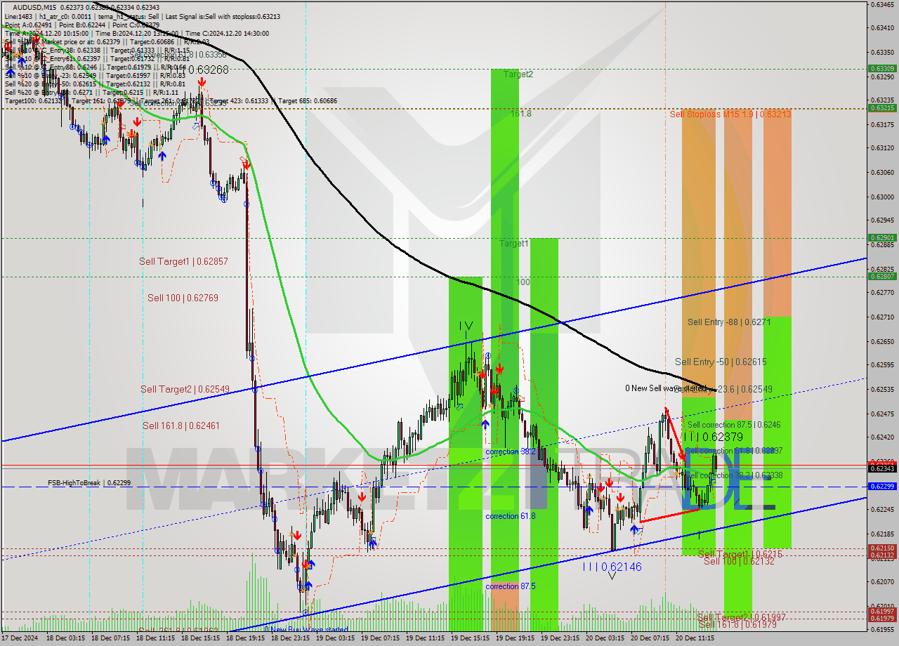899x646 pixels.
Task: Click the 'I I I | 0.62146' wave label
Action: [x=612, y=566]
